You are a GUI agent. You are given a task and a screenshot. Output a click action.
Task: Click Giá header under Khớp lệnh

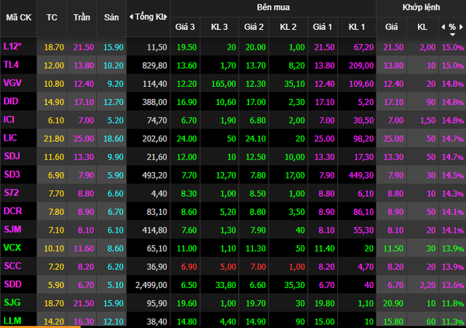392,27
